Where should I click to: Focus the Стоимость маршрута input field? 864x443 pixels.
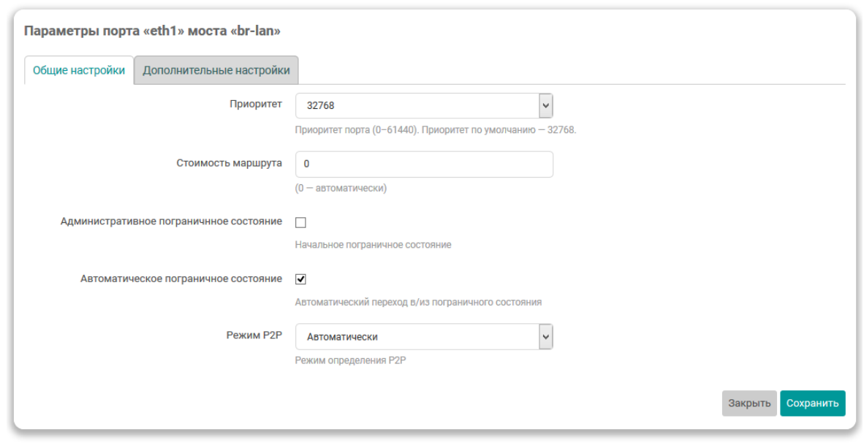pyautogui.click(x=424, y=164)
